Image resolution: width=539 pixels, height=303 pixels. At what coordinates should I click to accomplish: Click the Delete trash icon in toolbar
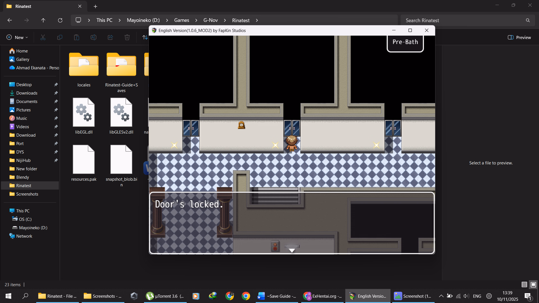[x=127, y=37]
